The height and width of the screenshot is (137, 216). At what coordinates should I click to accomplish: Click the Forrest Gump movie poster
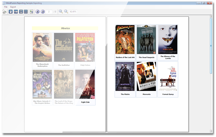click(168, 76)
